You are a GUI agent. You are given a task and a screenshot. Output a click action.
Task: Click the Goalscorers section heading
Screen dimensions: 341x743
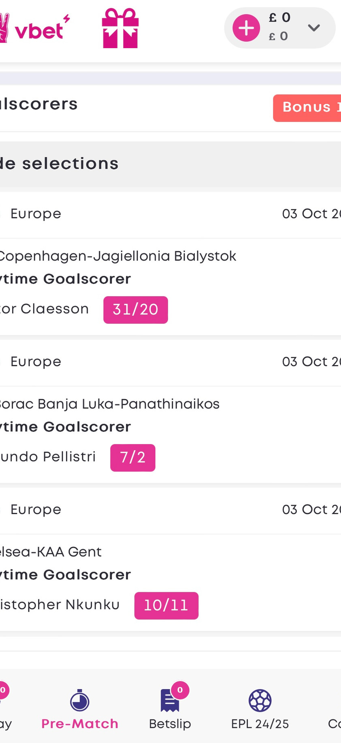39,105
